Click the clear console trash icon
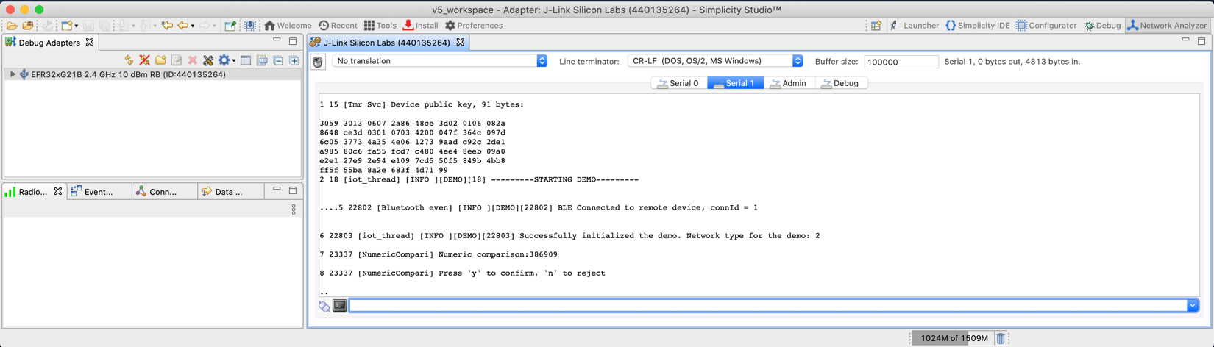The image size is (1214, 347). 318,62
